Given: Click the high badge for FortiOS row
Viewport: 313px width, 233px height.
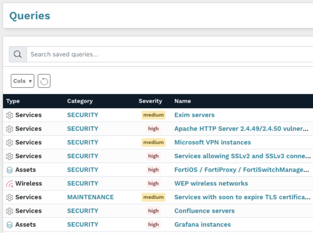Looking at the screenshot, I should [153, 170].
